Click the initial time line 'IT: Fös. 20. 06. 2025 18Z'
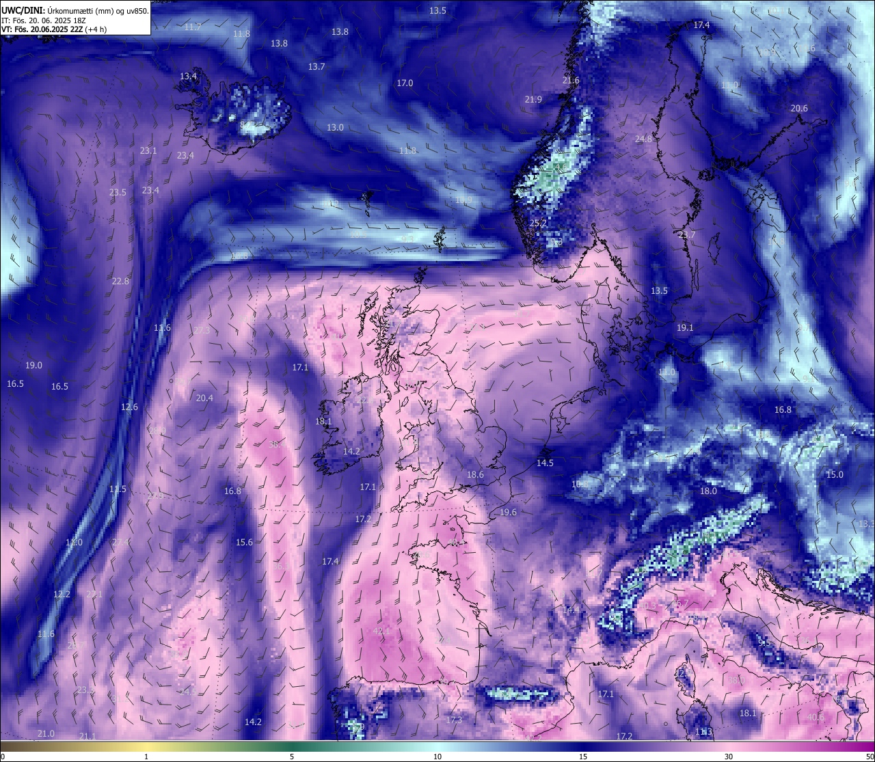The width and height of the screenshot is (875, 762). (x=44, y=21)
